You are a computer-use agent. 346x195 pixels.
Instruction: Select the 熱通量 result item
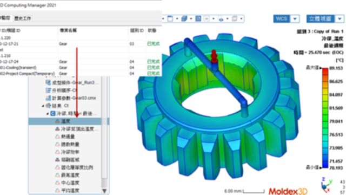(x=68, y=136)
